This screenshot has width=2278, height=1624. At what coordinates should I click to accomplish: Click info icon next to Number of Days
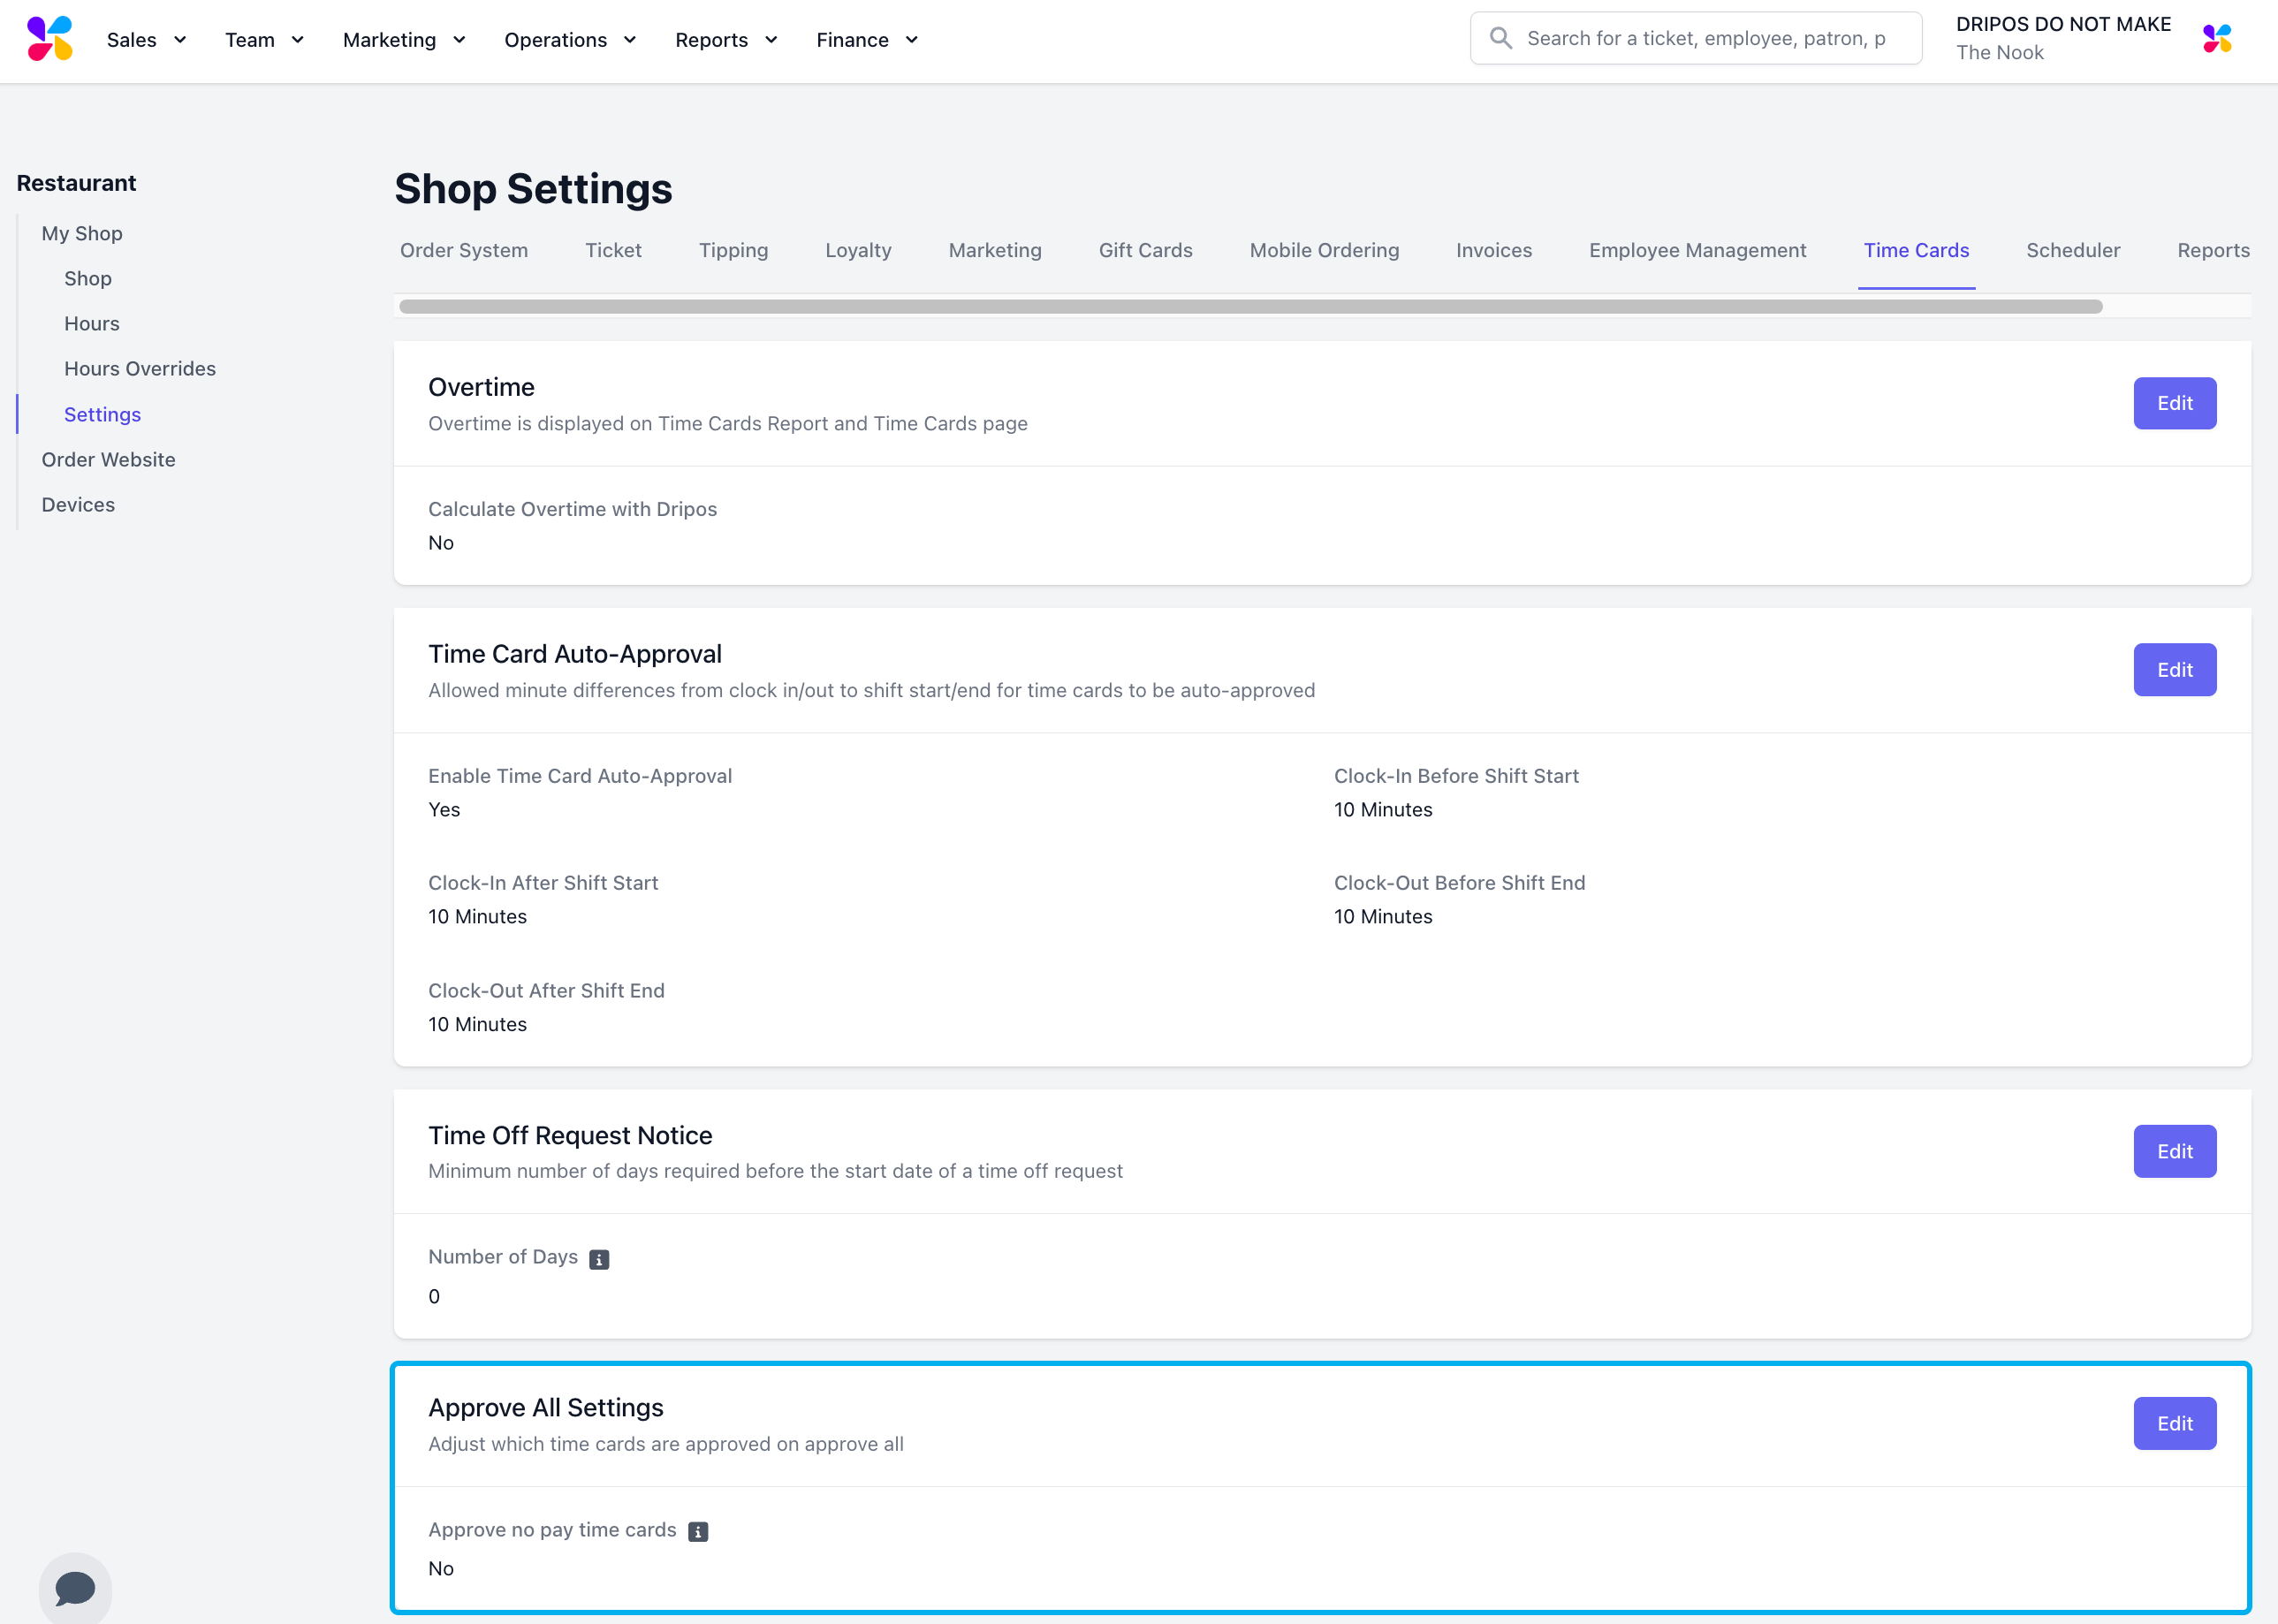point(599,1259)
